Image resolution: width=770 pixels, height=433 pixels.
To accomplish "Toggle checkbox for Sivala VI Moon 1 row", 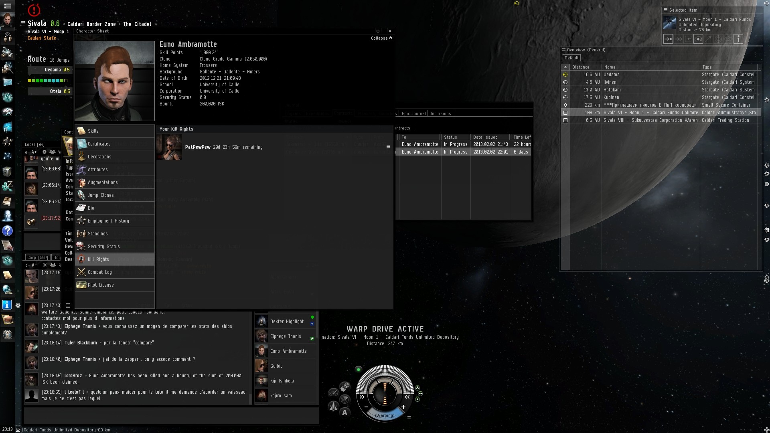I will (565, 113).
